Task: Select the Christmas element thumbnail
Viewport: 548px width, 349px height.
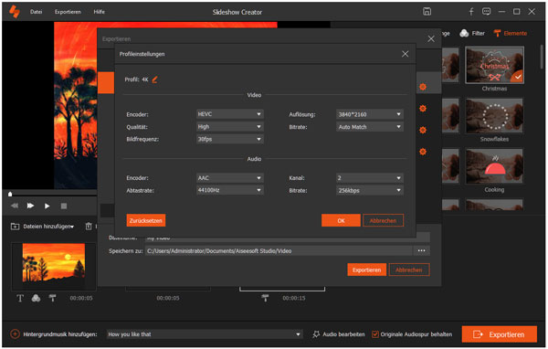Action: click(494, 66)
